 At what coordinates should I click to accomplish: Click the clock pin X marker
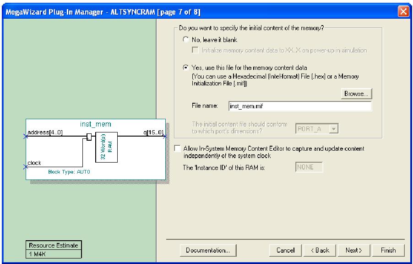(26, 167)
